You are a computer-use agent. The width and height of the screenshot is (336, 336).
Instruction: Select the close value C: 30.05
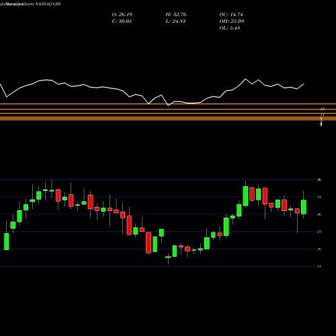(x=122, y=22)
